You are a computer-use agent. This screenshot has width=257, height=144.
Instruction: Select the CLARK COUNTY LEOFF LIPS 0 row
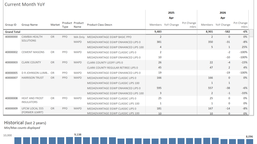[105, 62]
